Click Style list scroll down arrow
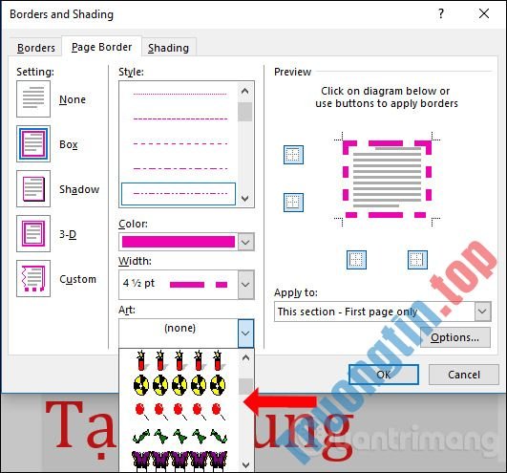Screen dimensions: 507x473 tap(245, 198)
